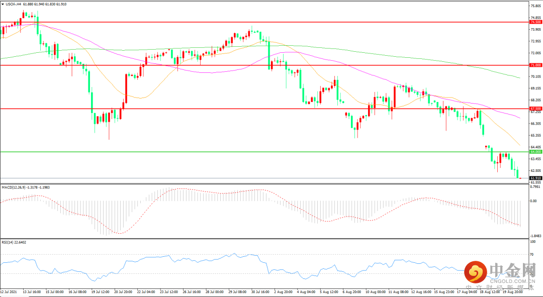
Task: Click the 2 Aug 20:00 time label
Action: coord(283,292)
